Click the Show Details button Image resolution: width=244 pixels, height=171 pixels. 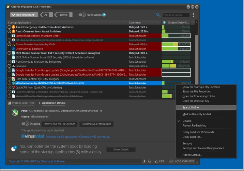(121, 149)
